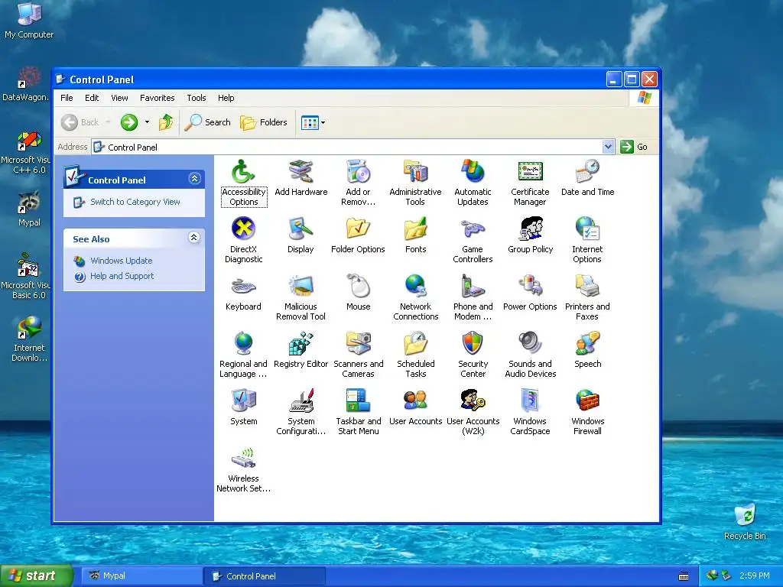Image resolution: width=783 pixels, height=587 pixels.
Task: Open the Address bar dropdown
Action: click(x=608, y=147)
